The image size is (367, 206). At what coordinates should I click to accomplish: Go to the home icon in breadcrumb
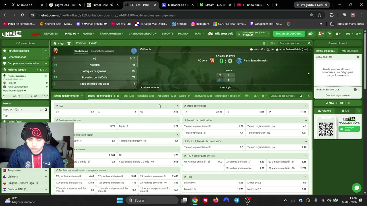click(x=54, y=43)
